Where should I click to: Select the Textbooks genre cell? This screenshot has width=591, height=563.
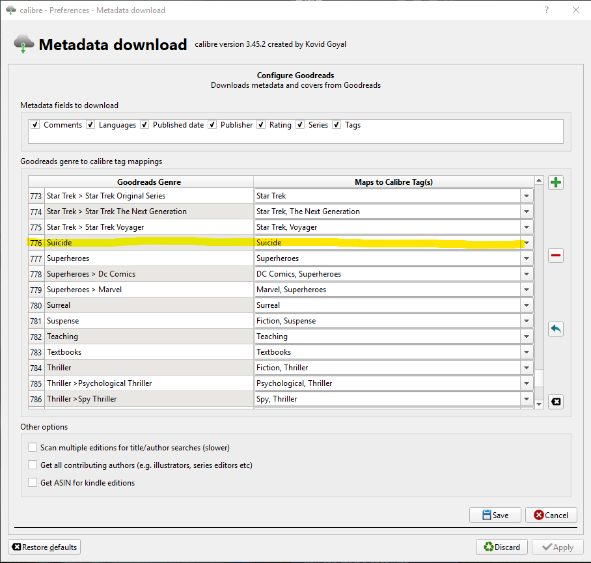pos(149,352)
